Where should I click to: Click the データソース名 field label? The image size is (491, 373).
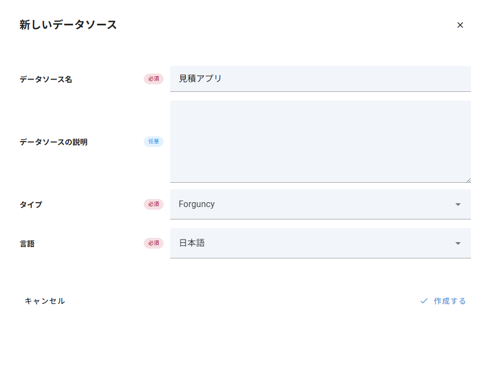pyautogui.click(x=46, y=79)
